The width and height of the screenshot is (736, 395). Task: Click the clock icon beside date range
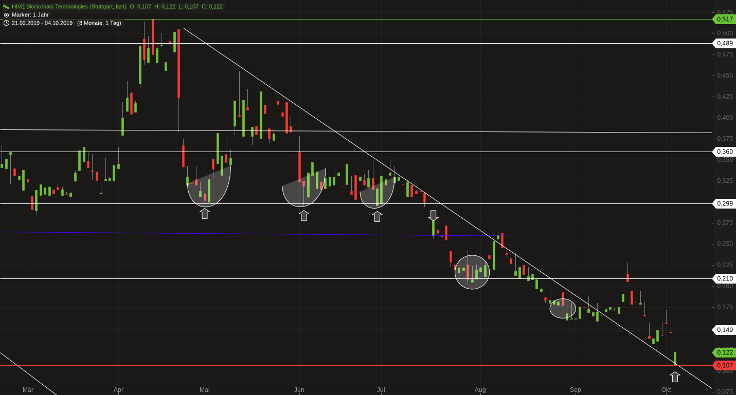[6, 23]
